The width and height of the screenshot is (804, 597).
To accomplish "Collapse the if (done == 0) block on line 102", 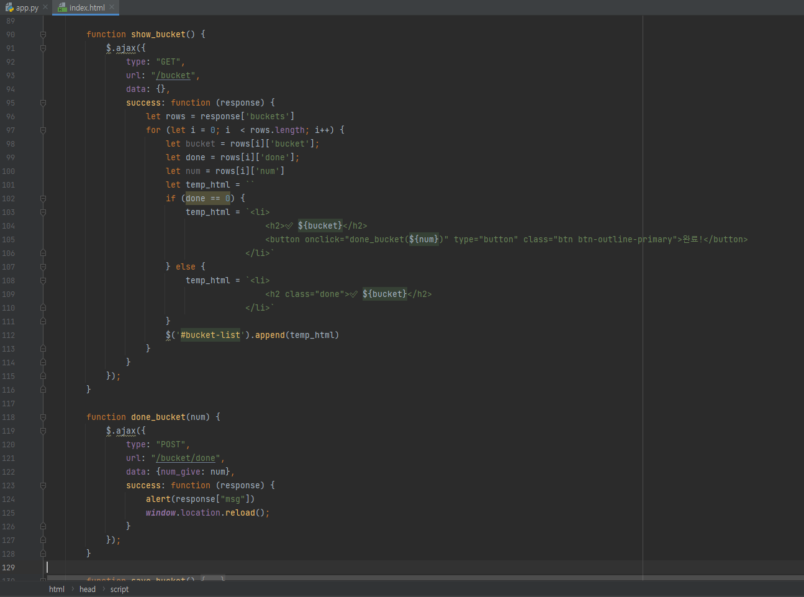I will pyautogui.click(x=43, y=198).
